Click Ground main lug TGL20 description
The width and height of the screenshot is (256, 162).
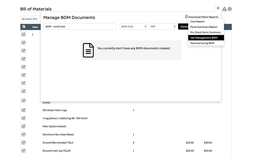[56, 151]
